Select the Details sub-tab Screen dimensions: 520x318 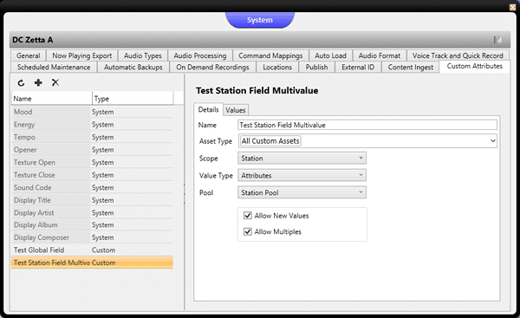click(x=208, y=109)
